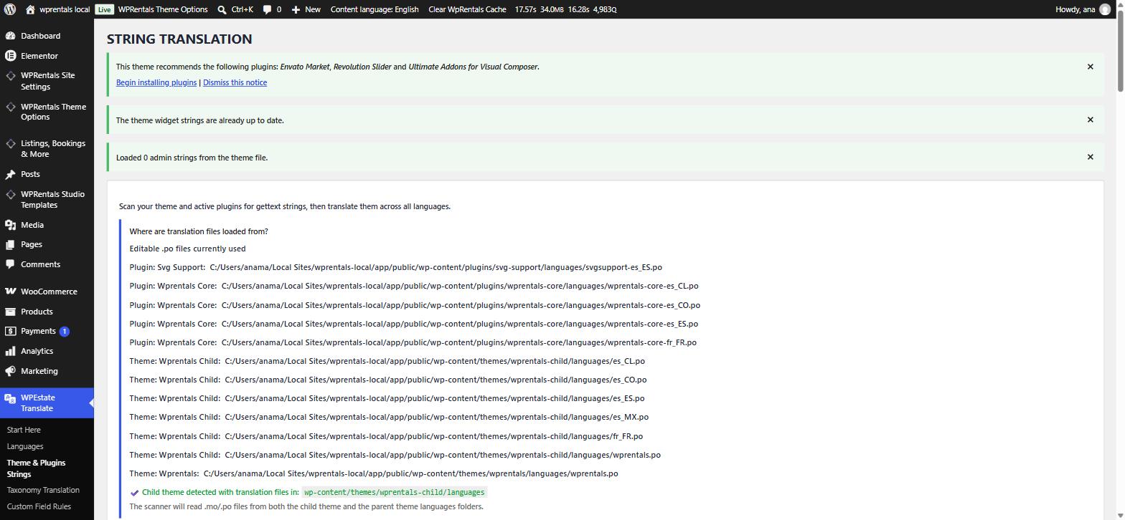Image resolution: width=1125 pixels, height=520 pixels.
Task: Click the Svg Support svgsupport-es_ES.po path line
Action: [396, 267]
